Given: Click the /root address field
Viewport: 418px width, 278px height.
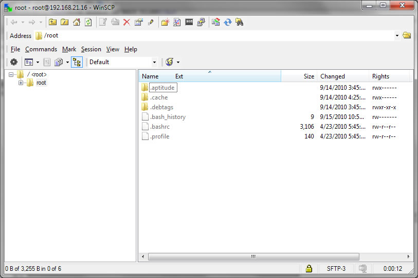Looking at the screenshot, I should 214,35.
